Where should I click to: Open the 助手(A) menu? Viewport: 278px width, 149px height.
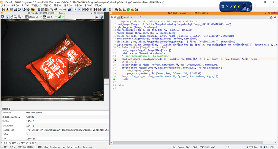pos(78,5)
